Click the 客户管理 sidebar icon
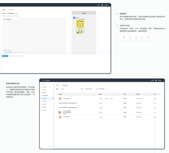 pyautogui.click(x=41, y=87)
